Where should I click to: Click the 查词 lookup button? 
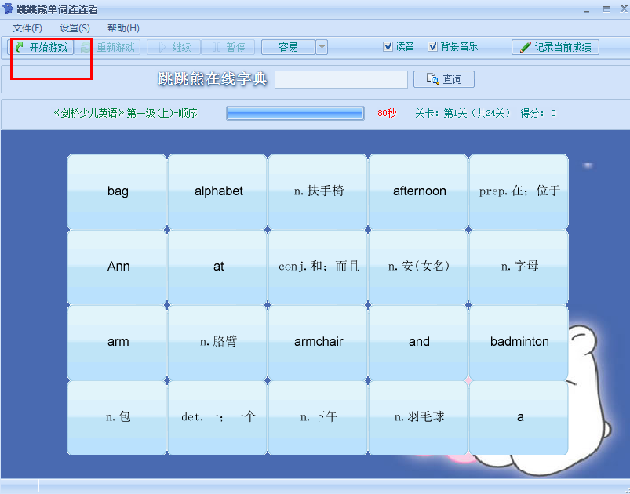click(444, 79)
